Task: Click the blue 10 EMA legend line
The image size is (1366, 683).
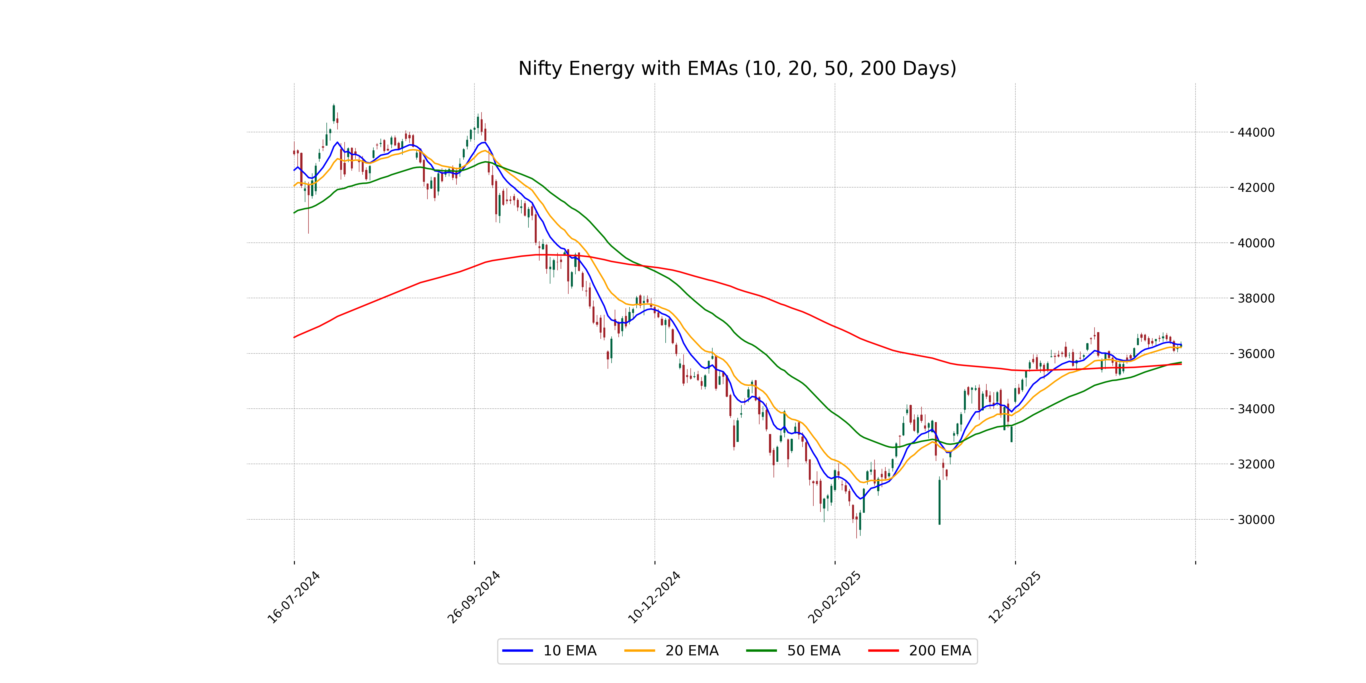Action: click(517, 651)
